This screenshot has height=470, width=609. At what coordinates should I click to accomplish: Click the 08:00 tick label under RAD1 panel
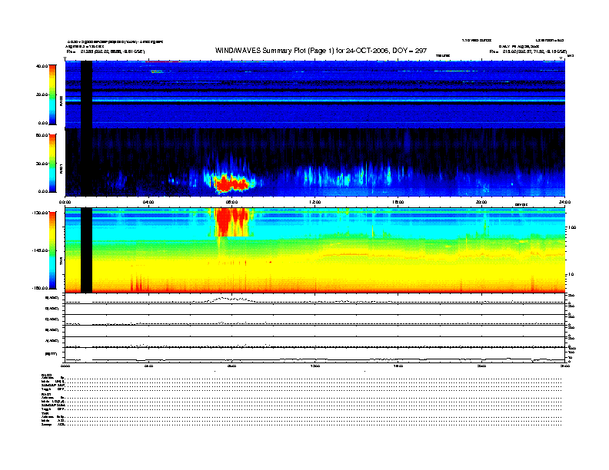(x=232, y=202)
